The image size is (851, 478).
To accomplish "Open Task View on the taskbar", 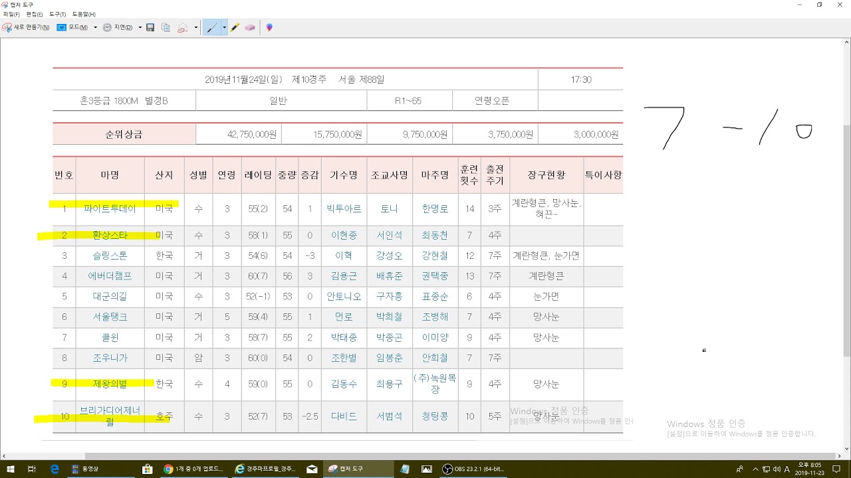I will (31, 469).
